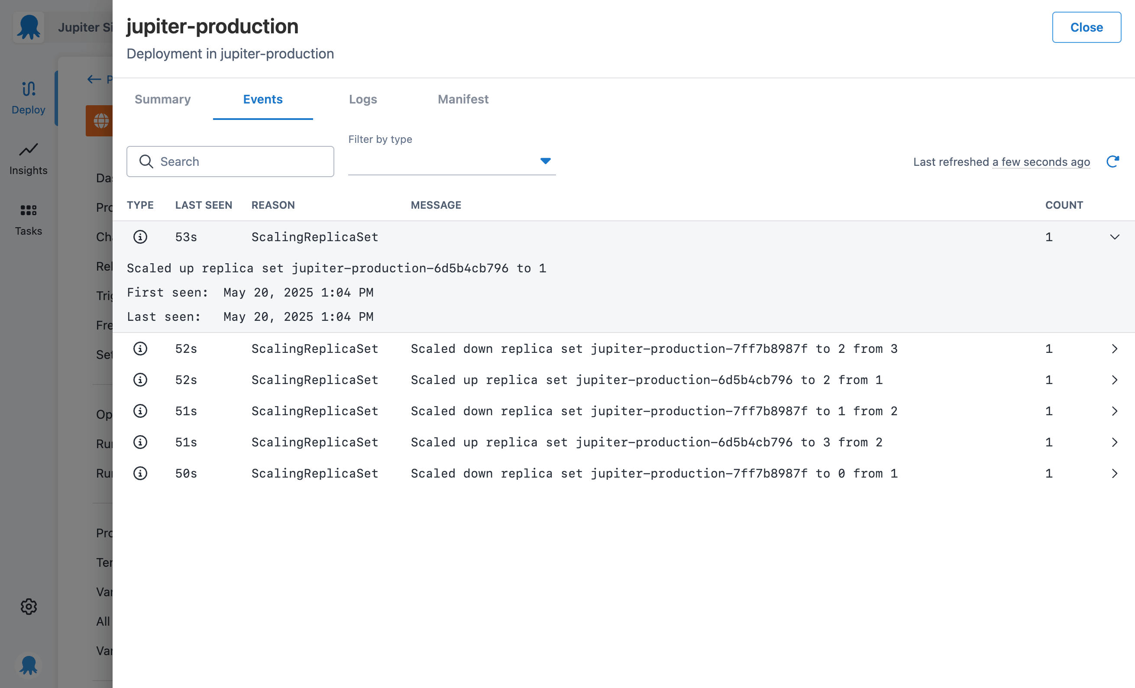Open the Tasks sidebar panel
This screenshot has width=1135, height=688.
coord(29,219)
